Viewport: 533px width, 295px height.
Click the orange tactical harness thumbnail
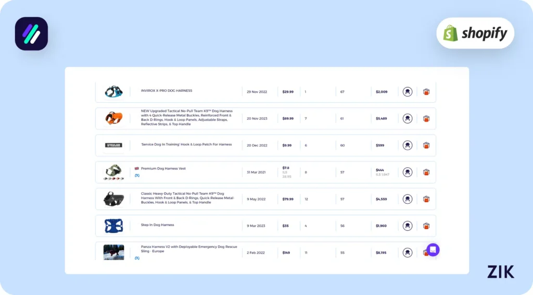[x=113, y=118]
